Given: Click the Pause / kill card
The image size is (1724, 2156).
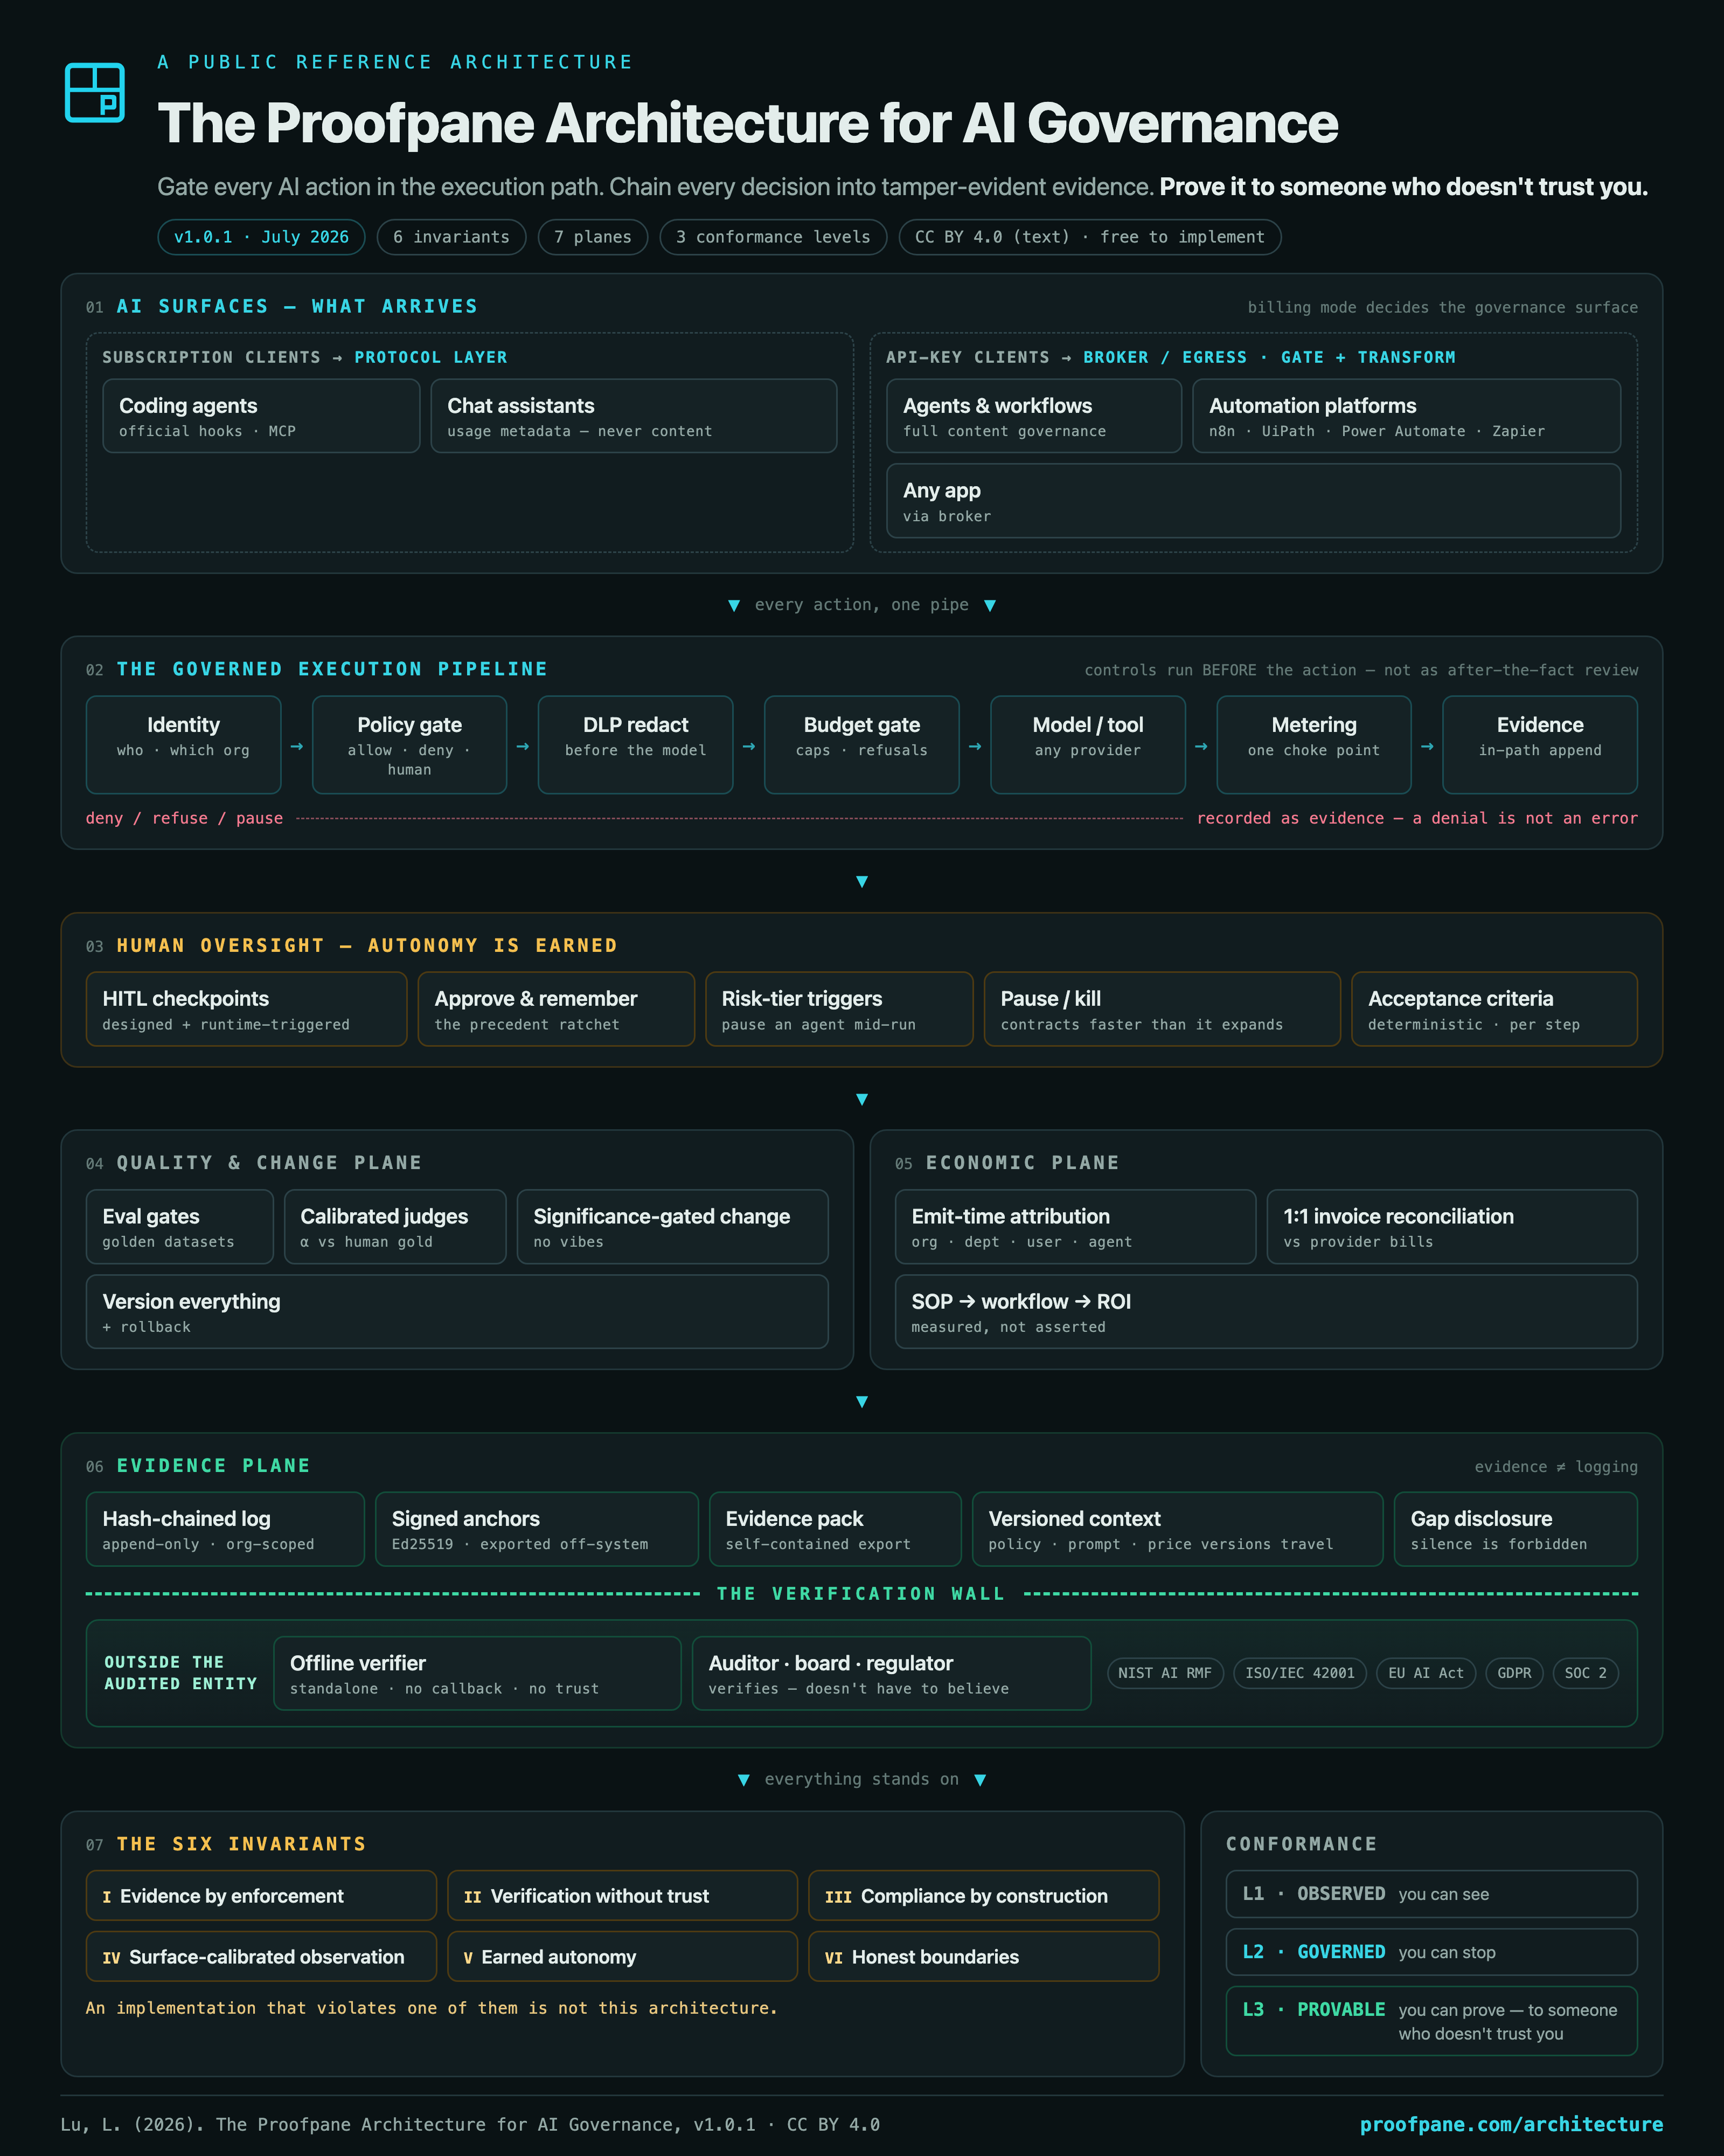Looking at the screenshot, I should click(x=1162, y=1009).
